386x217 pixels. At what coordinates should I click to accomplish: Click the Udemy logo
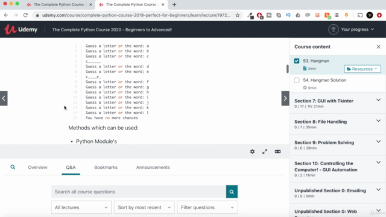pyautogui.click(x=21, y=30)
